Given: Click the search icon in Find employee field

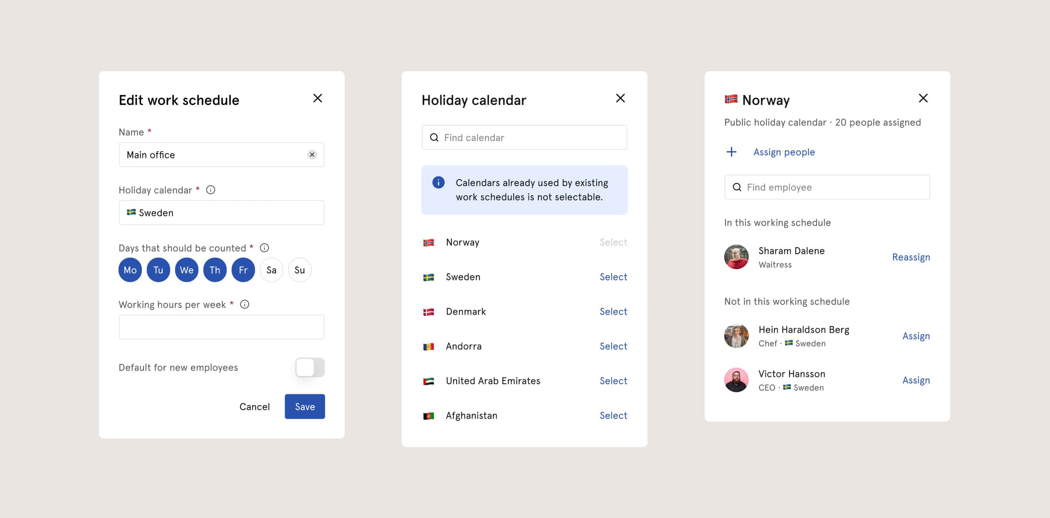Looking at the screenshot, I should [737, 186].
